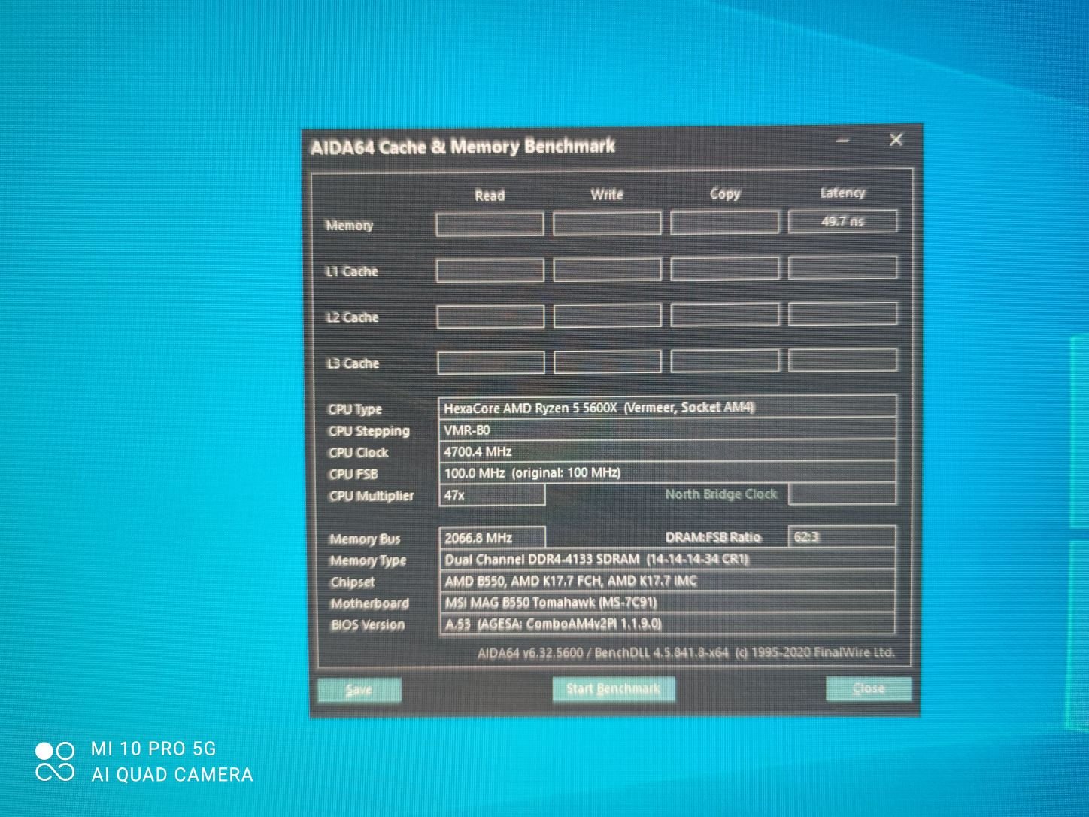The width and height of the screenshot is (1089, 817).
Task: Click the L1 Cache Latency result box
Action: tap(842, 268)
